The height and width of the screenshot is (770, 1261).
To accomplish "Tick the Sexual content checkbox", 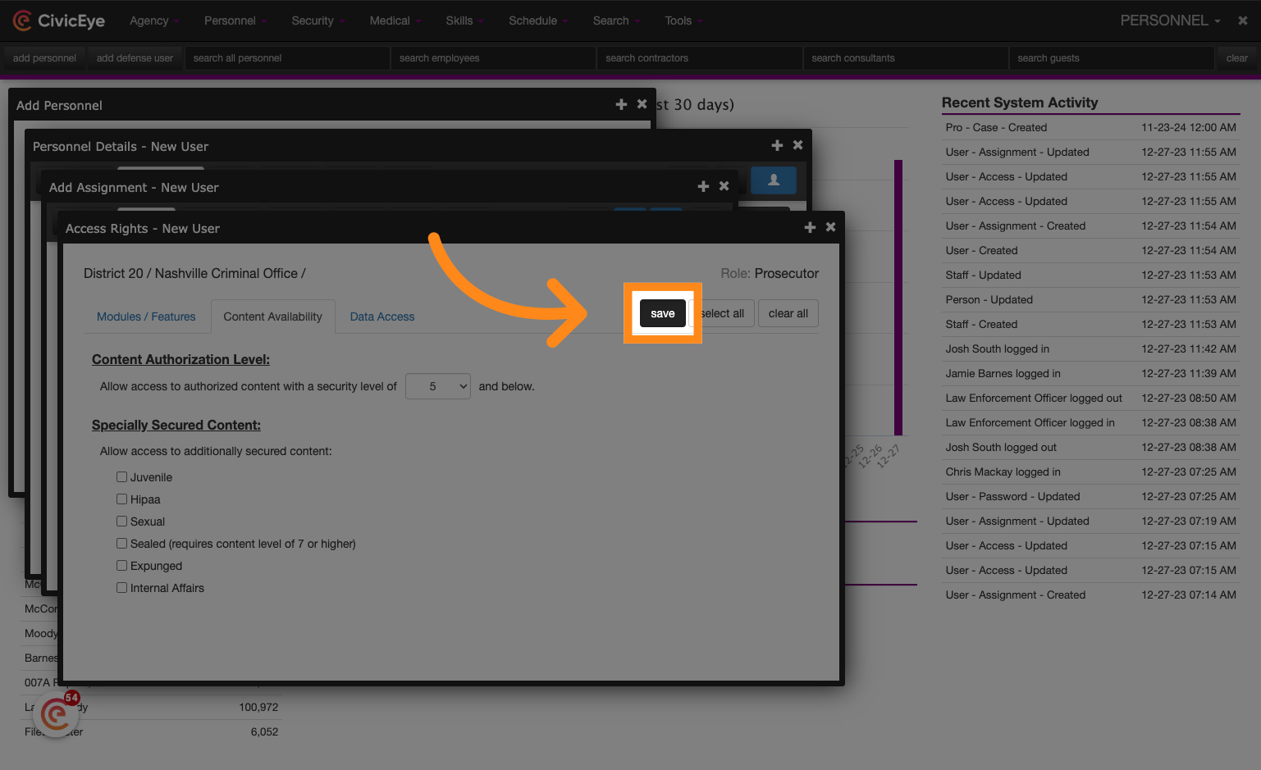I will (121, 521).
